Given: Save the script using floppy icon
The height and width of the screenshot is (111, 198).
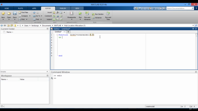Looking at the screenshot, I should coord(15,13).
